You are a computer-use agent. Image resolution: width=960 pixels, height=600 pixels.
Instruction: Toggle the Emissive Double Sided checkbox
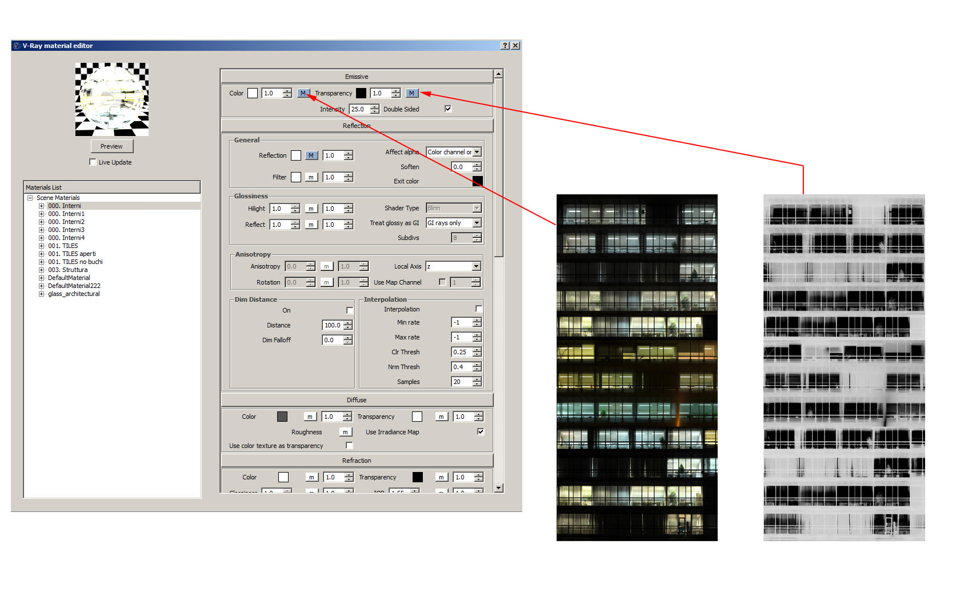coord(448,109)
